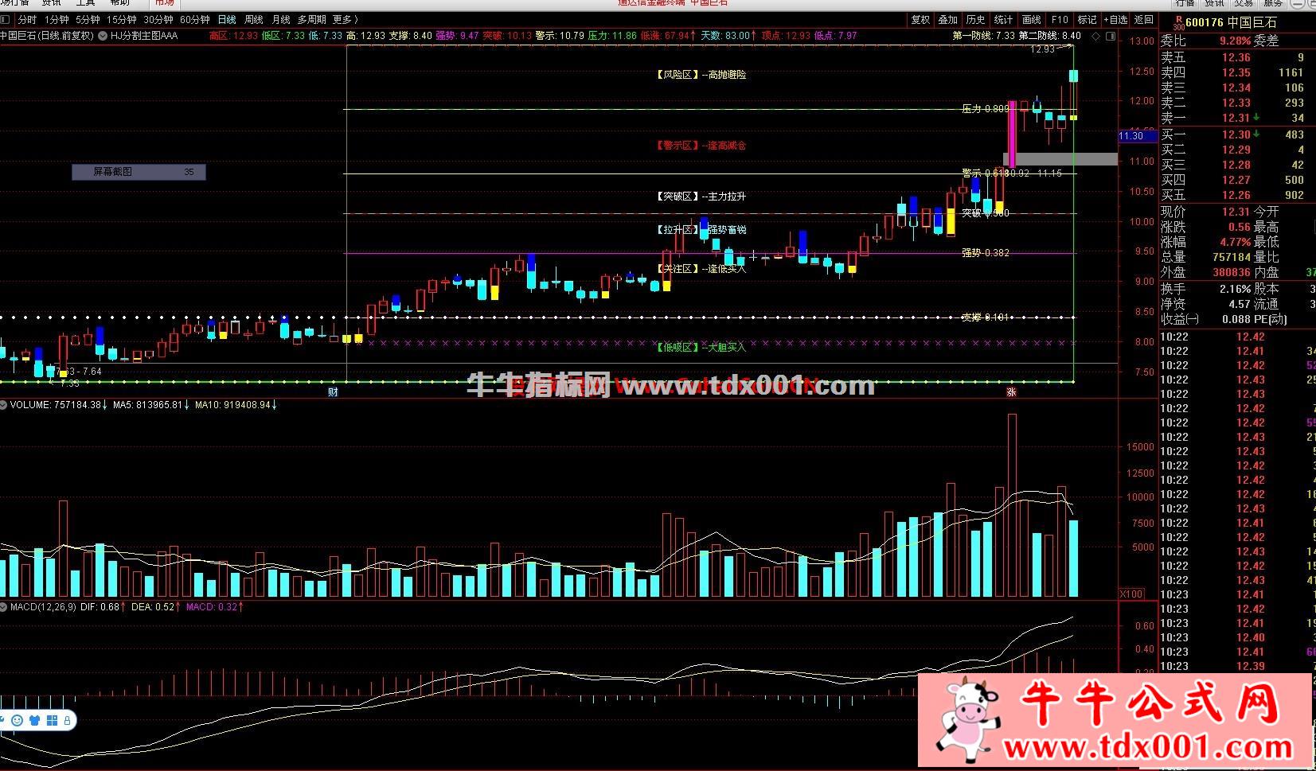Switch to 月线 monthly period

tap(281, 20)
